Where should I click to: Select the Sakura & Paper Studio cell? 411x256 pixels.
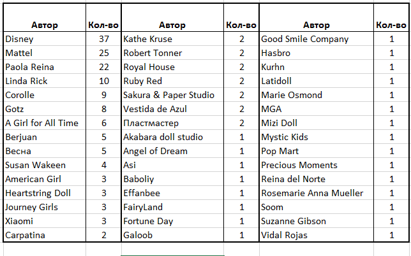(x=172, y=95)
